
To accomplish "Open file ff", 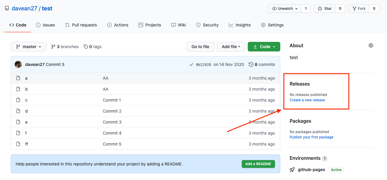I will pyautogui.click(x=27, y=144).
